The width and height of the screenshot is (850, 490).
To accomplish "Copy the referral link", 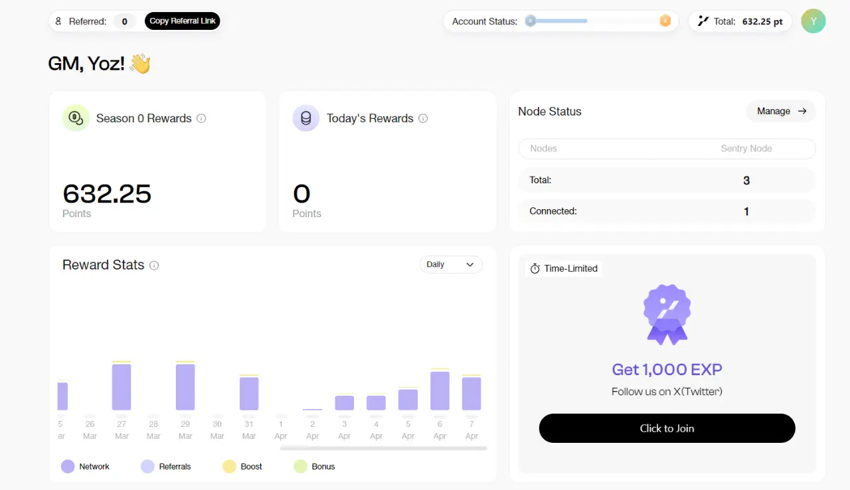I will (183, 21).
